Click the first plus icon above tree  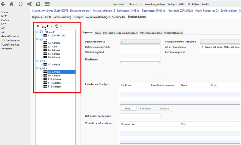(x=38, y=26)
